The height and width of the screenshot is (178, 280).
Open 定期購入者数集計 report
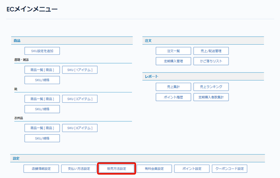[x=211, y=97]
